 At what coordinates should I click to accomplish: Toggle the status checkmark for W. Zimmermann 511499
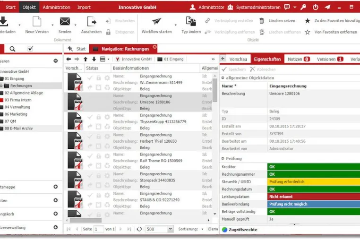[x=90, y=78]
